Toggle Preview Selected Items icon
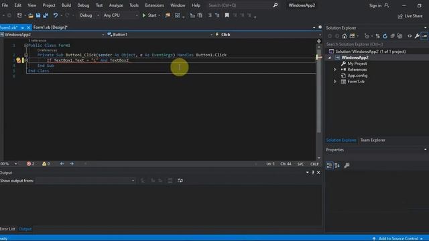429x241 pixels. [x=424, y=36]
